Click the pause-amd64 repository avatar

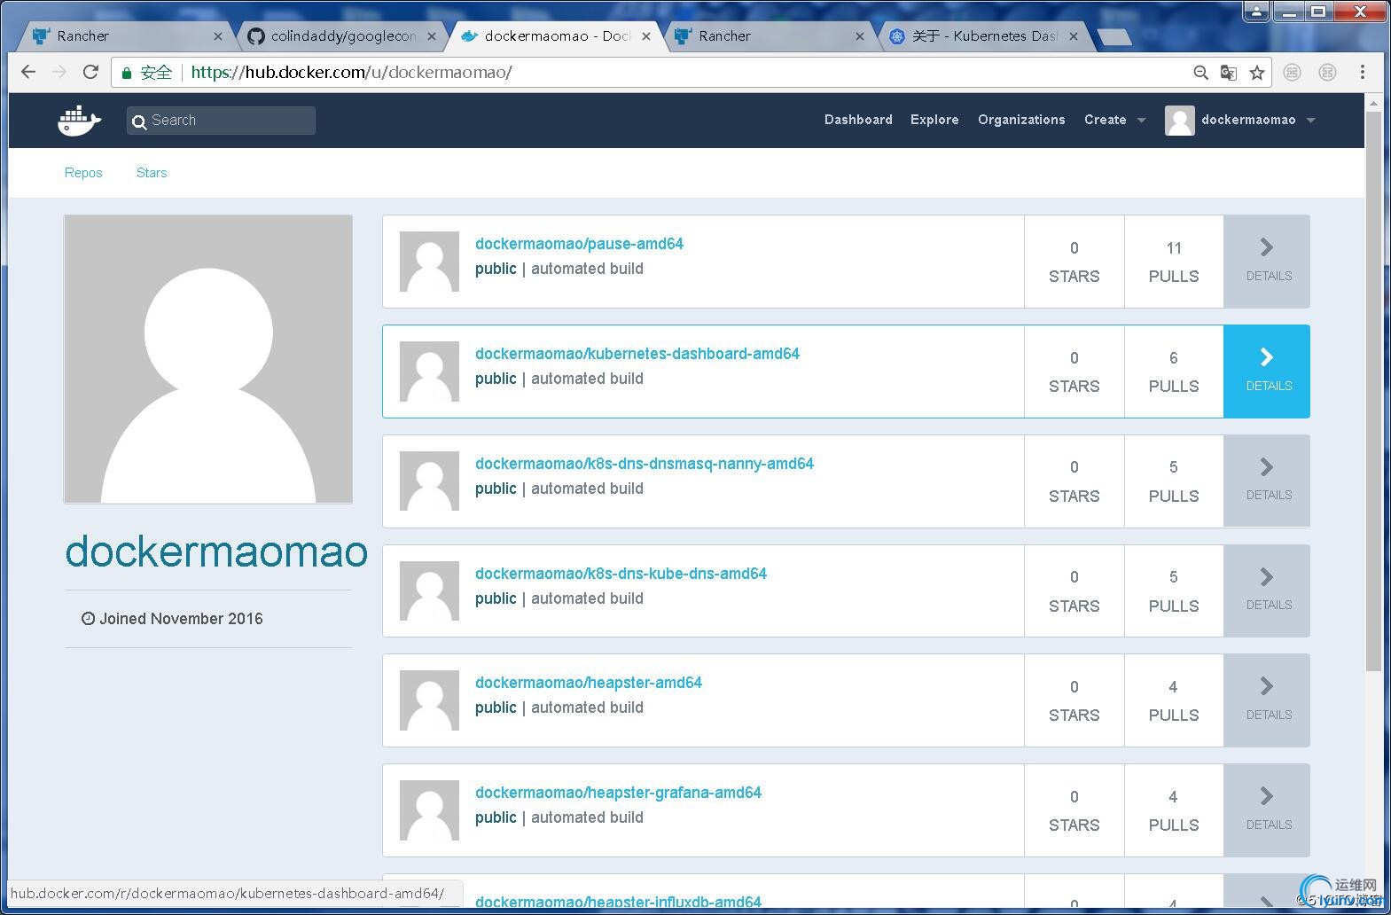[429, 262]
